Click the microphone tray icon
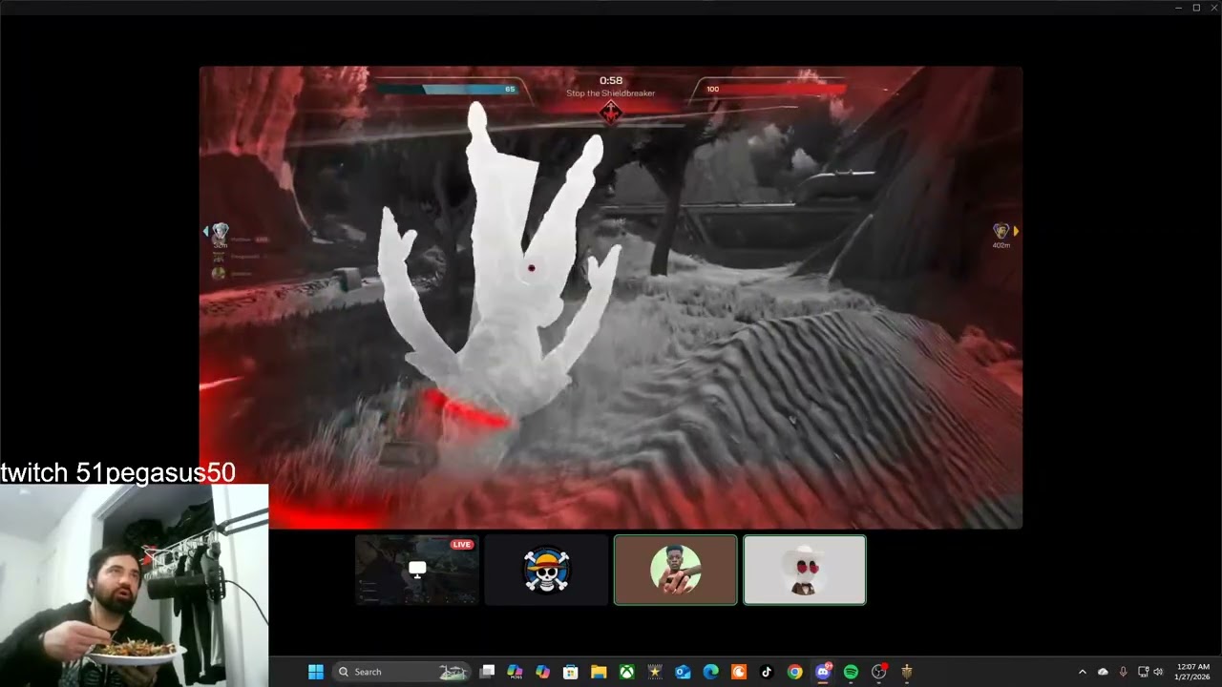This screenshot has width=1222, height=687. (x=1123, y=672)
